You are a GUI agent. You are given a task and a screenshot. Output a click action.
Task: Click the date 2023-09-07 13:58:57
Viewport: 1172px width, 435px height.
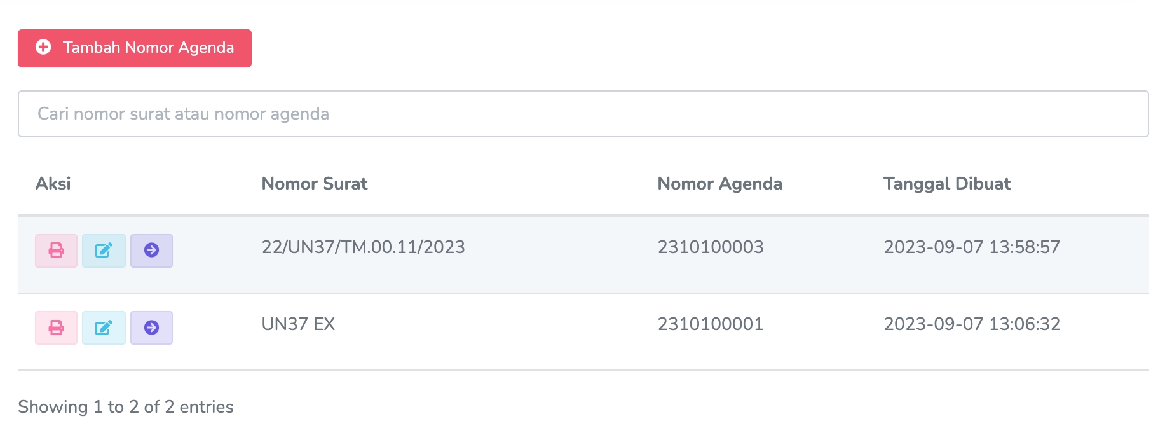(x=971, y=247)
